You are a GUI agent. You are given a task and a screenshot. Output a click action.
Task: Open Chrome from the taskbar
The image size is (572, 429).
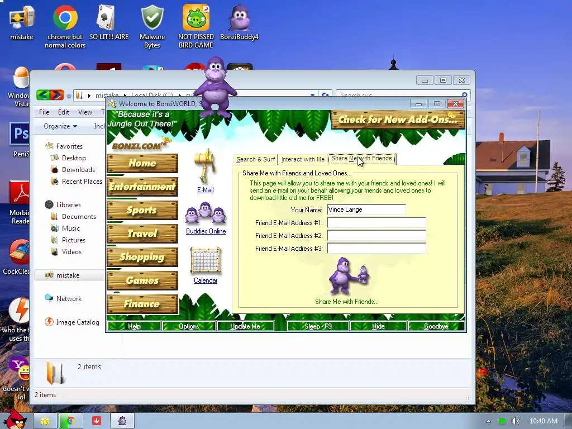[x=71, y=421]
